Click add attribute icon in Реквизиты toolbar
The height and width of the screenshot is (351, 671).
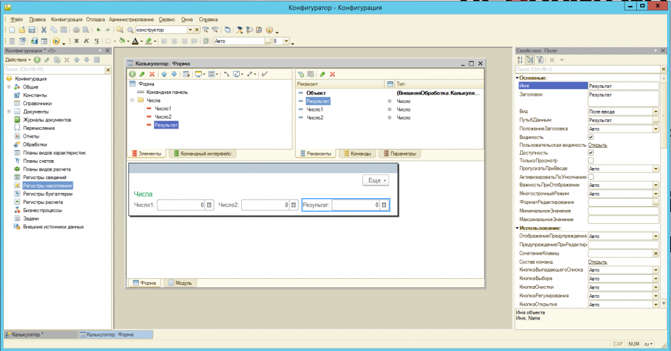pyautogui.click(x=301, y=74)
